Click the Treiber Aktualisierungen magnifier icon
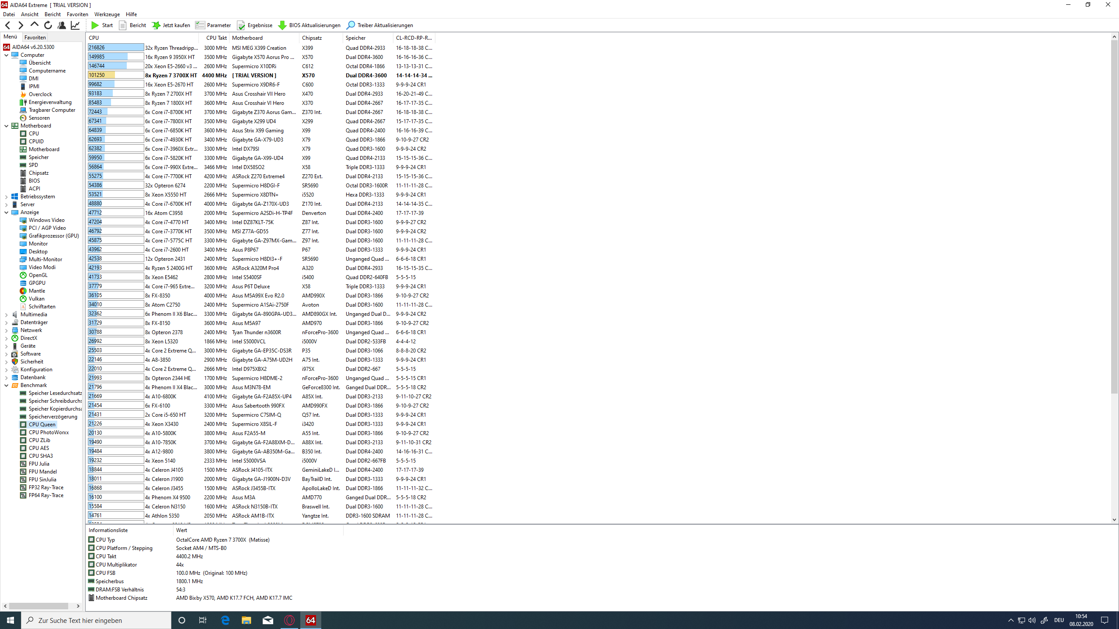This screenshot has width=1119, height=629. pyautogui.click(x=351, y=25)
